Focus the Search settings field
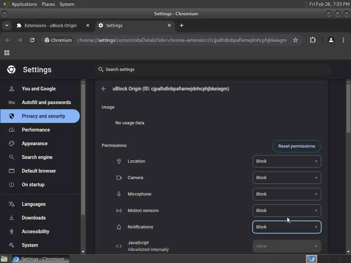This screenshot has height=263, width=351. point(213,70)
